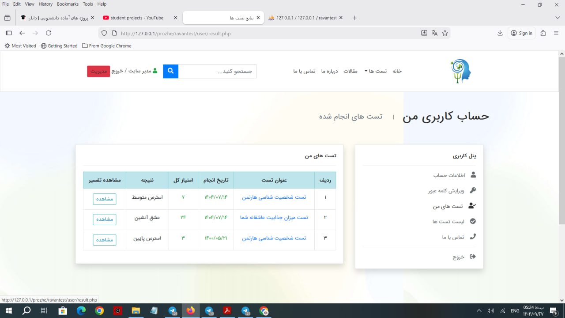Open the Firefox hamburger application menu
The width and height of the screenshot is (565, 318).
coord(556,33)
